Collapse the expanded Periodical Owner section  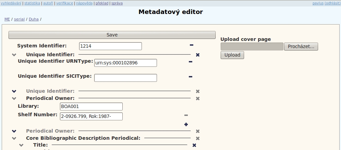pyautogui.click(x=14, y=99)
